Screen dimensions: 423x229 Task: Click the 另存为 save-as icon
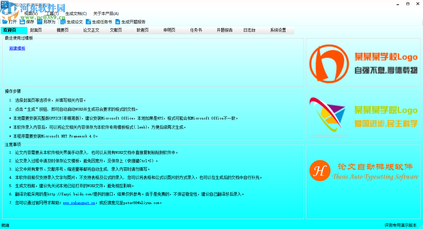click(x=40, y=22)
